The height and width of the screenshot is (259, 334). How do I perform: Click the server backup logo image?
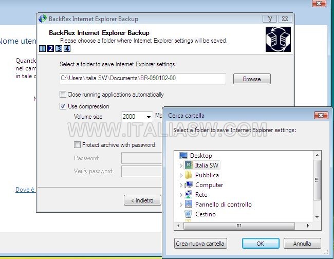click(x=278, y=39)
